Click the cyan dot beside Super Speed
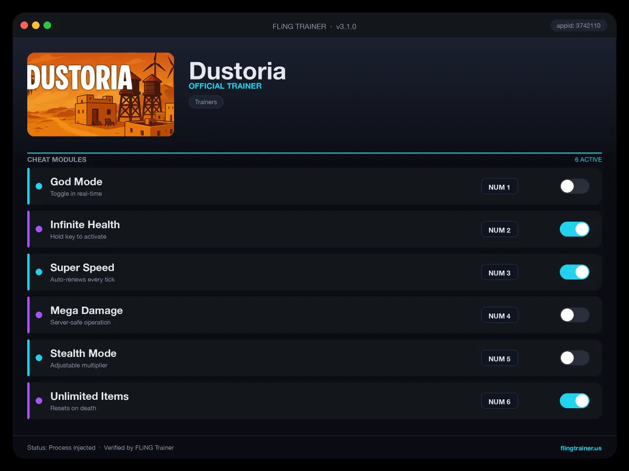The image size is (629, 471). click(x=39, y=272)
